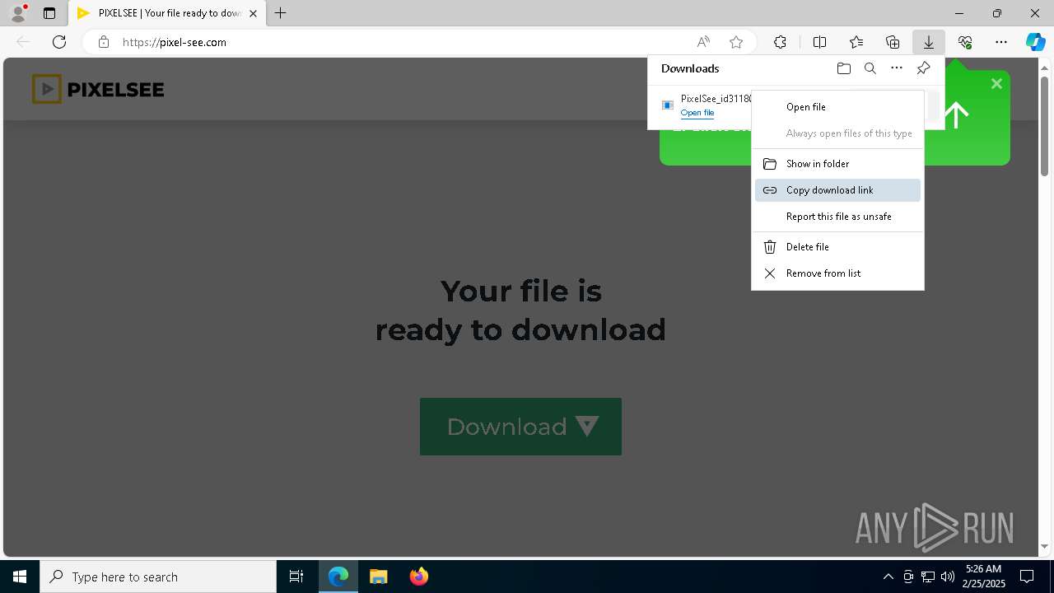The width and height of the screenshot is (1054, 593).
Task: Open Task View on taskbar
Action: [296, 577]
